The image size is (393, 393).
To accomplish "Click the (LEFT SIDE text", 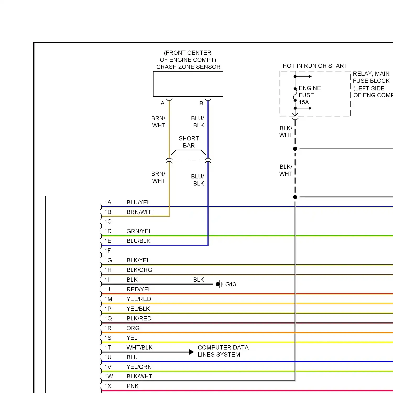I will [369, 88].
